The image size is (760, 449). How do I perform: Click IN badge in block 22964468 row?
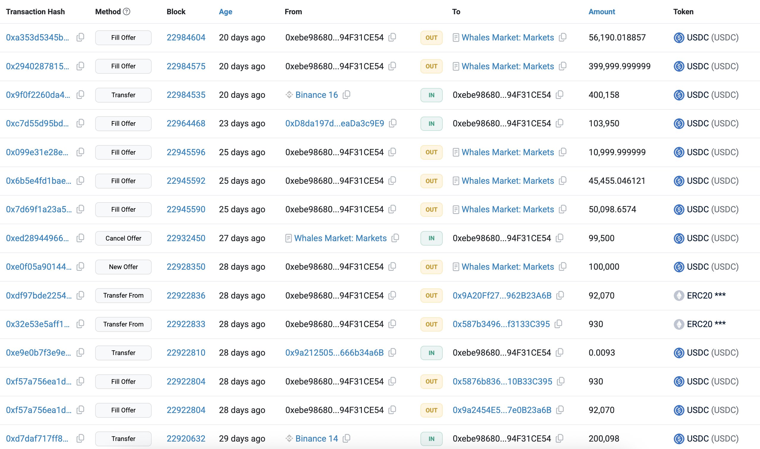click(x=431, y=123)
